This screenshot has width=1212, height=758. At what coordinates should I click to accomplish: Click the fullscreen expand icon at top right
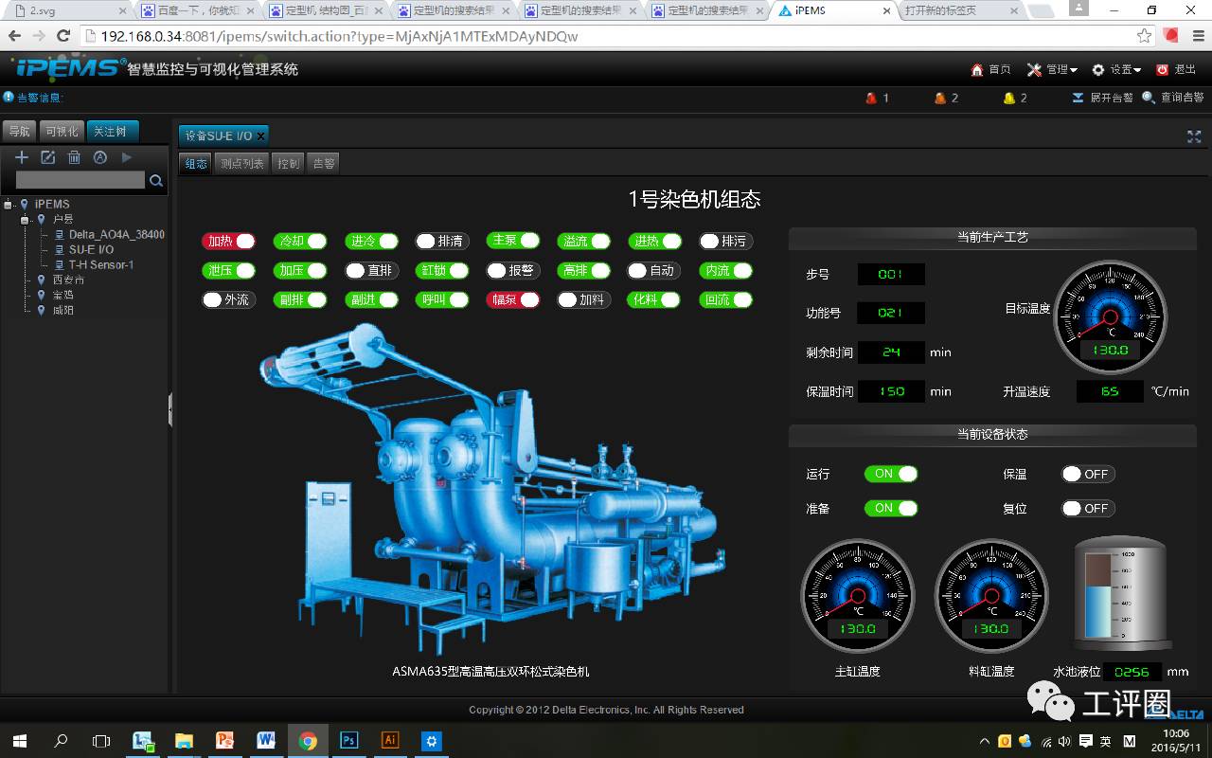pos(1194,136)
